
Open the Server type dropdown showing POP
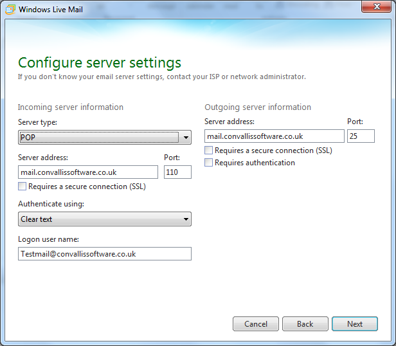[105, 137]
